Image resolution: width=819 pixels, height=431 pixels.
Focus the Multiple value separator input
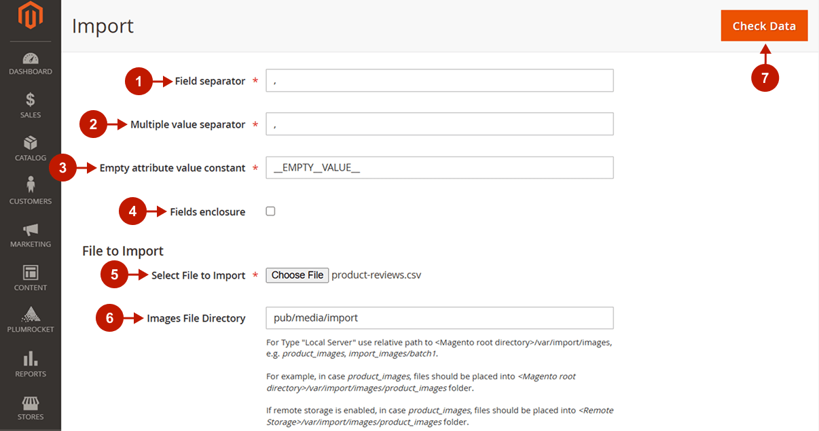[439, 124]
